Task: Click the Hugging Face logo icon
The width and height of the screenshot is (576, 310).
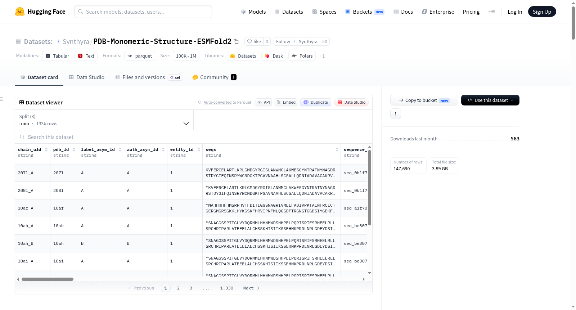Action: (20, 12)
